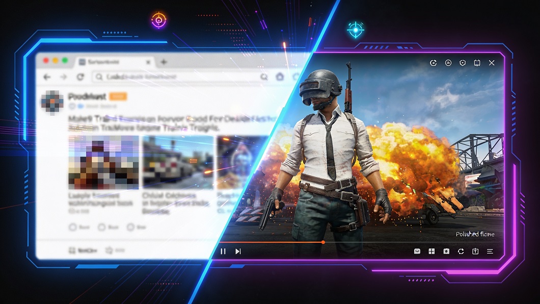The height and width of the screenshot is (304, 540).
Task: Click the bottom-left icon in browser footer
Action: point(72,250)
